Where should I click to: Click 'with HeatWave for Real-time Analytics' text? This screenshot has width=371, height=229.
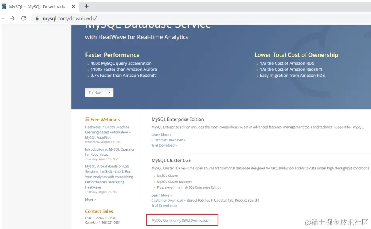137,37
